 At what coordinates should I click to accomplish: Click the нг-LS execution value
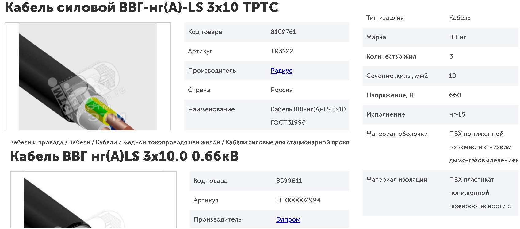[x=457, y=114]
